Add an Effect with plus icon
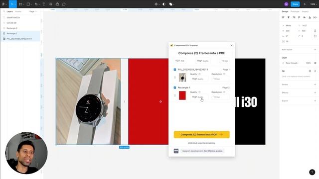This screenshot has width=319, height=179. pyautogui.click(x=315, y=92)
